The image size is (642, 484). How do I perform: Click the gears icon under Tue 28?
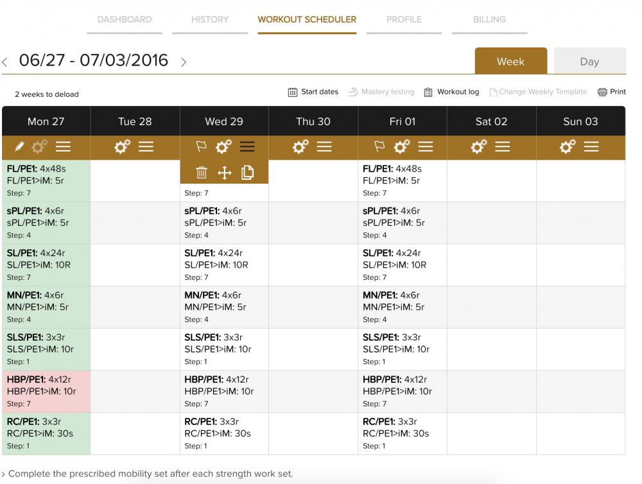tap(122, 146)
